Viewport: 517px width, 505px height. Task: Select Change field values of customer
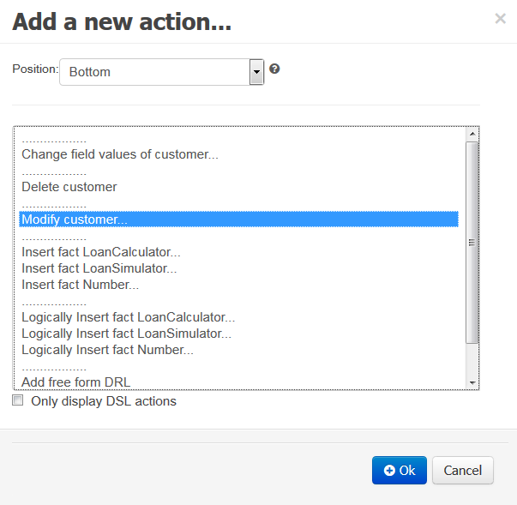point(120,155)
